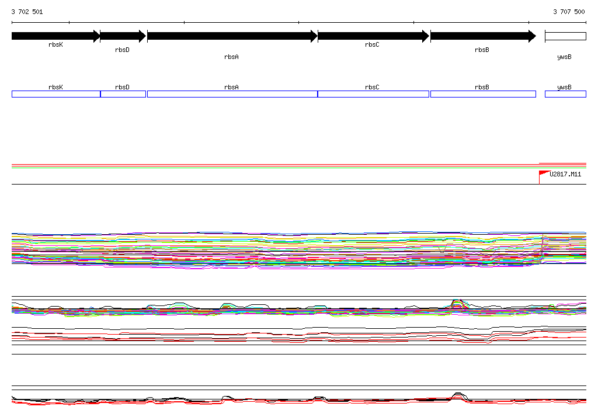
Task: Select the blue-outlined rbsB segment box
Action: [482, 94]
